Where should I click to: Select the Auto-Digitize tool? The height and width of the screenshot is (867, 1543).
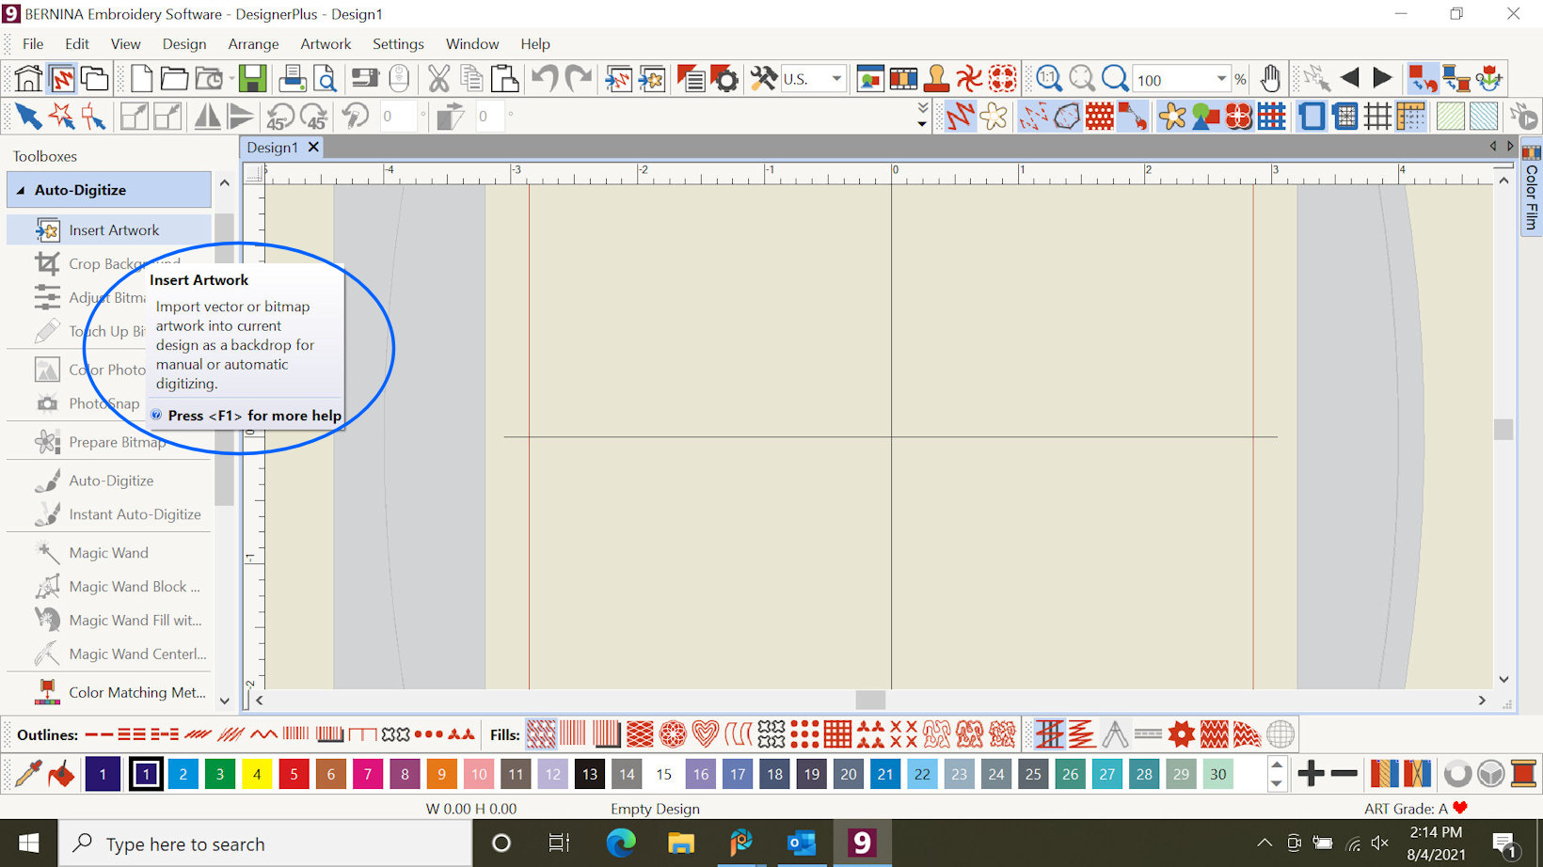tap(109, 481)
